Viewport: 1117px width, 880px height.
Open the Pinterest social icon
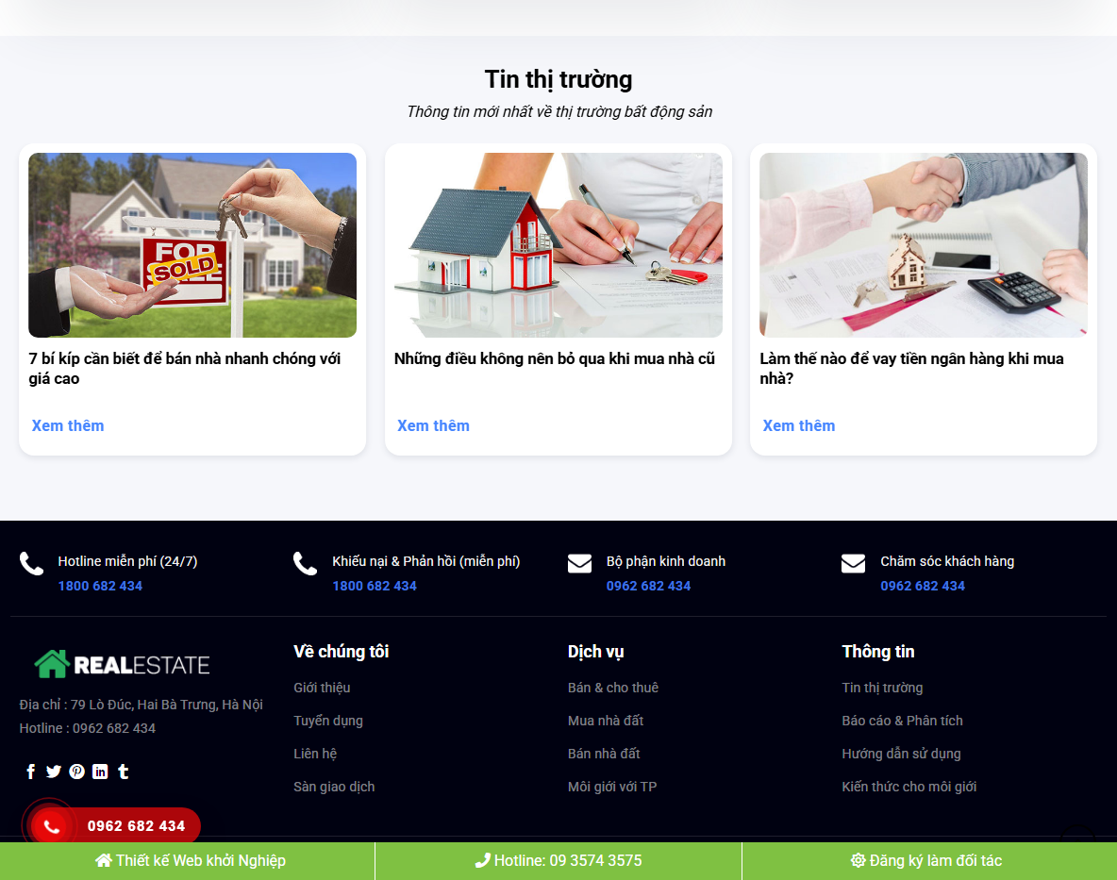click(x=76, y=772)
